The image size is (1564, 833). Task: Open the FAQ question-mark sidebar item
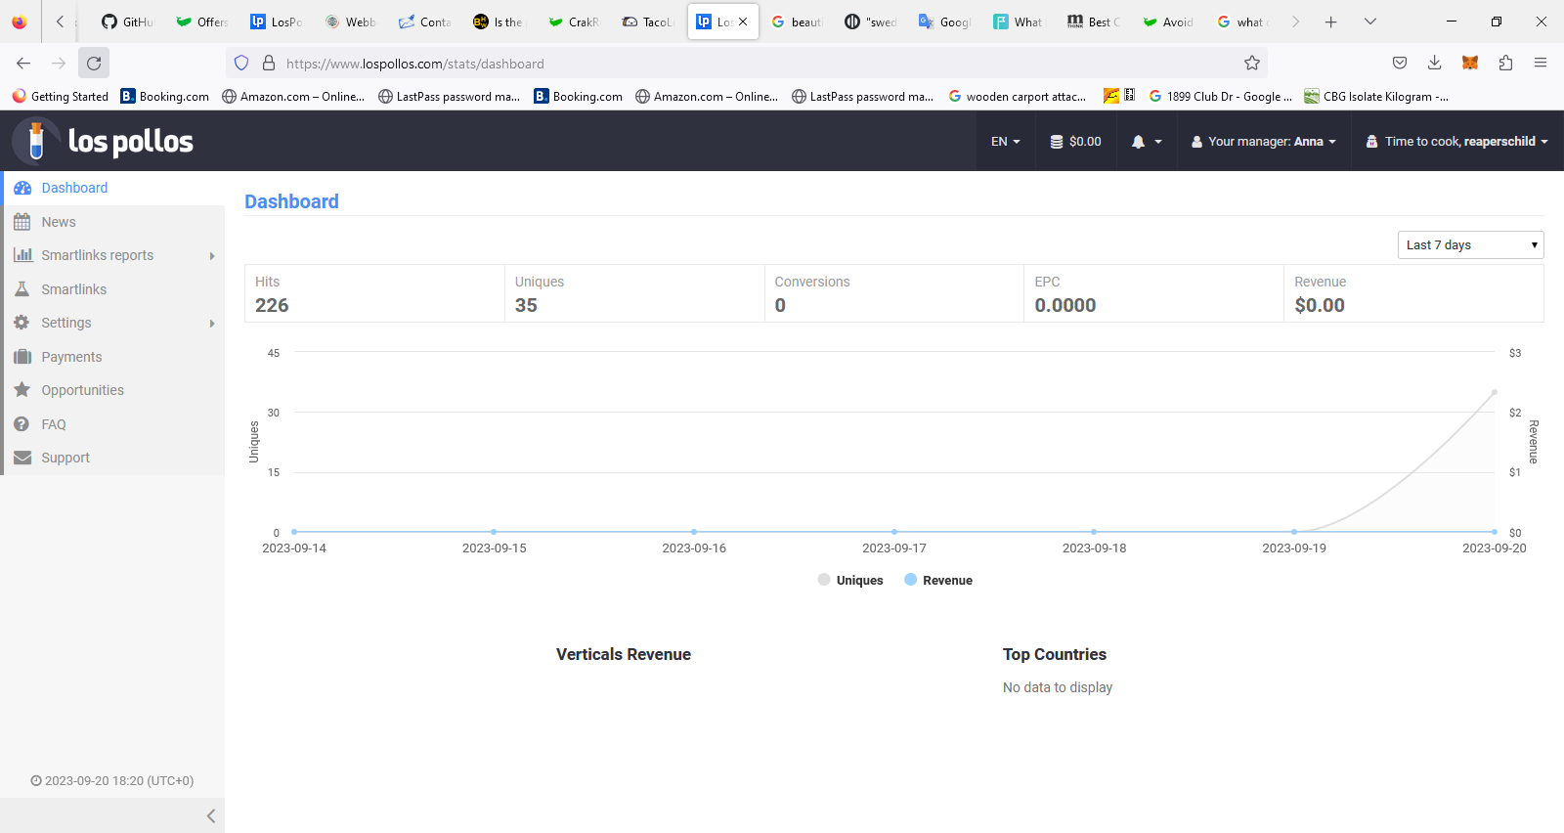click(x=114, y=424)
